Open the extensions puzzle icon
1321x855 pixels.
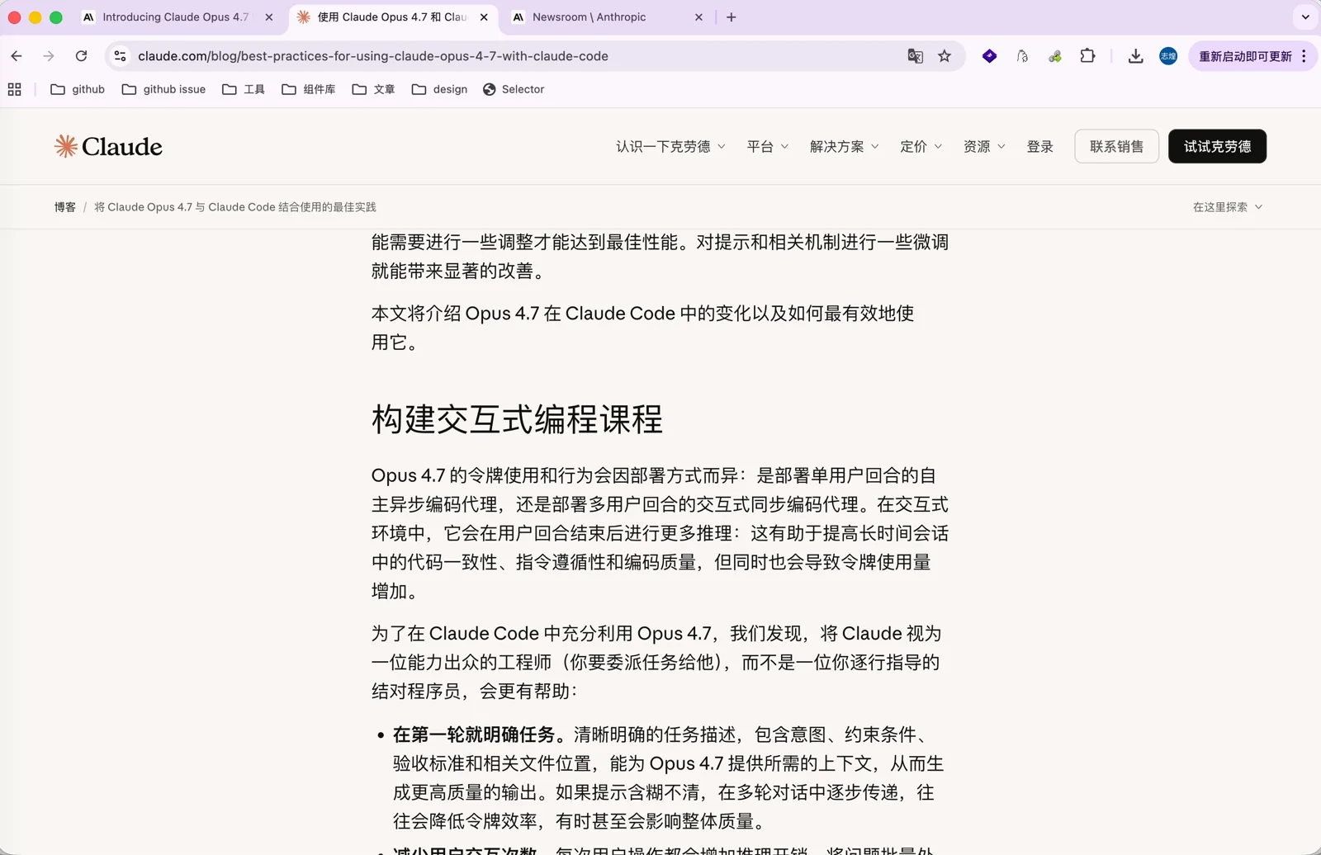point(1087,56)
